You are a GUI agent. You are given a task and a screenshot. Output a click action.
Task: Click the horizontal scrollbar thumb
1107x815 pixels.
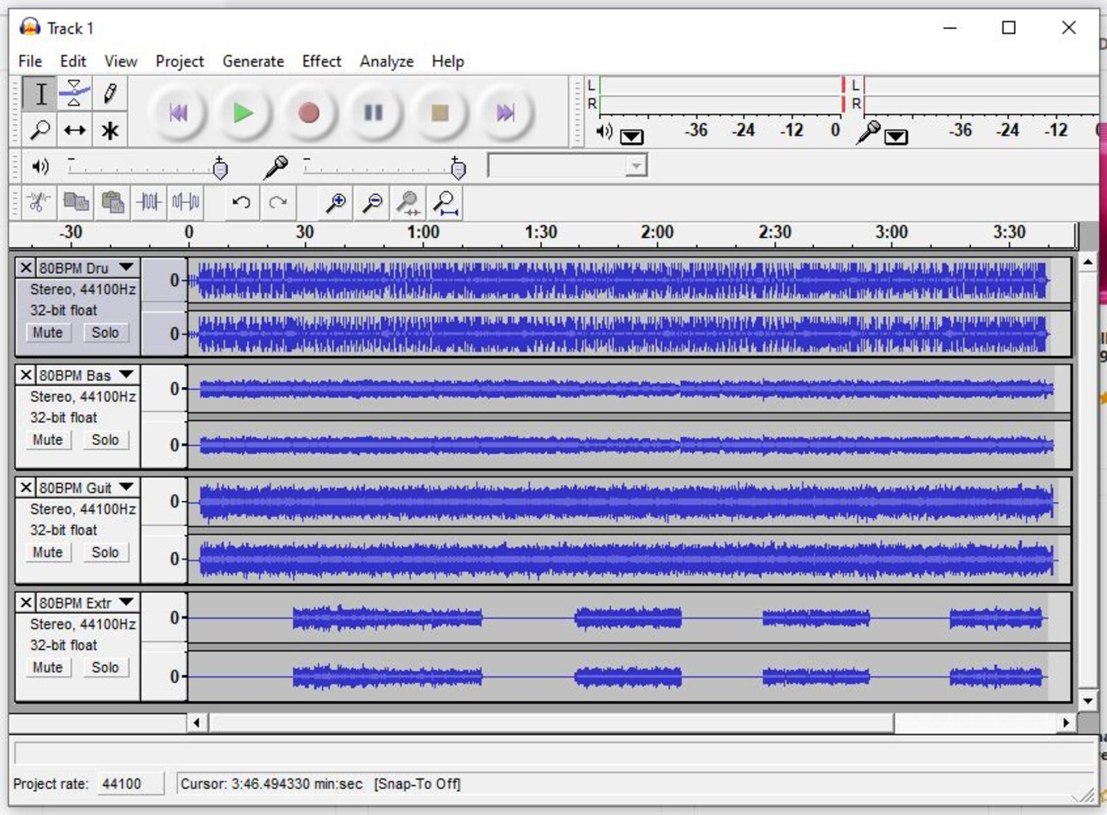tap(551, 723)
